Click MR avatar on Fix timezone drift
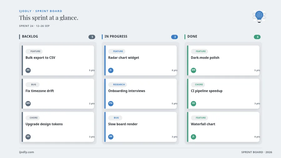Image resolution: width=281 pixels, height=158 pixels. pos(28,103)
